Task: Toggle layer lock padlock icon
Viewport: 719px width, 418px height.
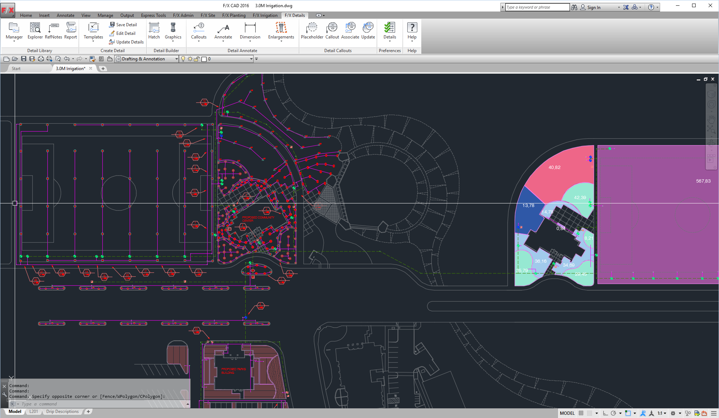Action: (x=197, y=59)
